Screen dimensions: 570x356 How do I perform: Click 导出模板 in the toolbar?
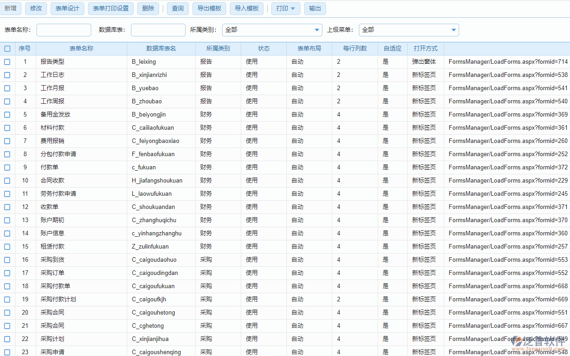pos(209,8)
